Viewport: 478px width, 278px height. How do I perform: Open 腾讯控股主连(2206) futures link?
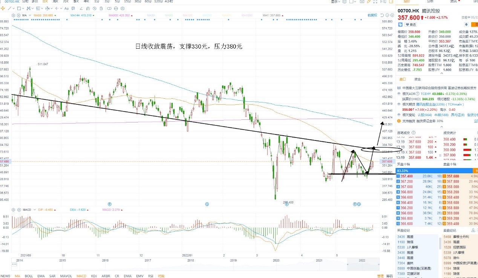click(430, 104)
